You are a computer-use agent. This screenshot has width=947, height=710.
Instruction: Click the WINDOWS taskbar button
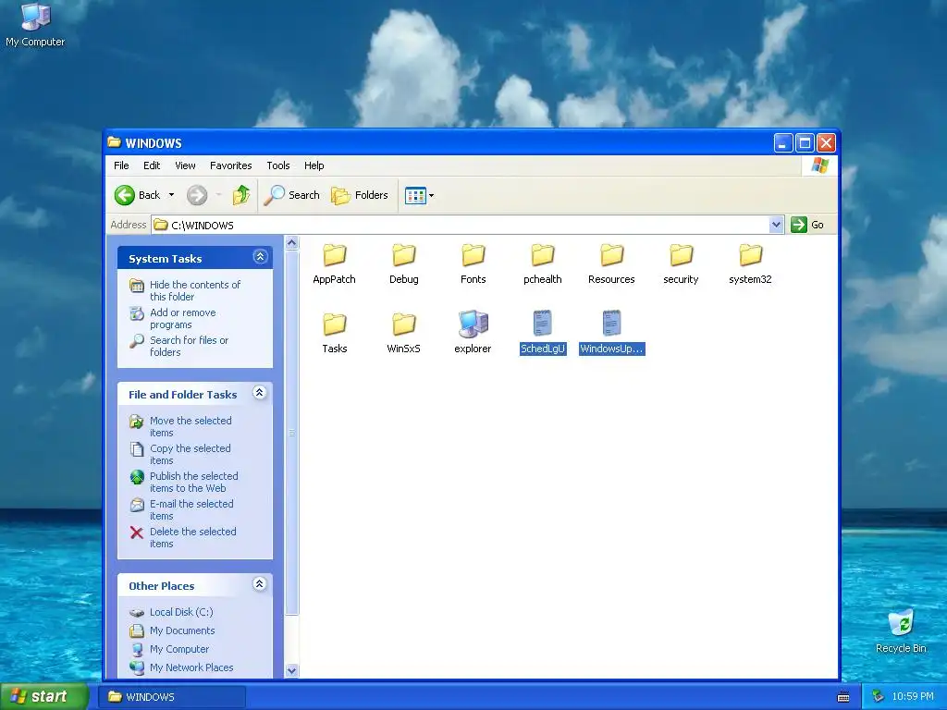[x=173, y=697]
